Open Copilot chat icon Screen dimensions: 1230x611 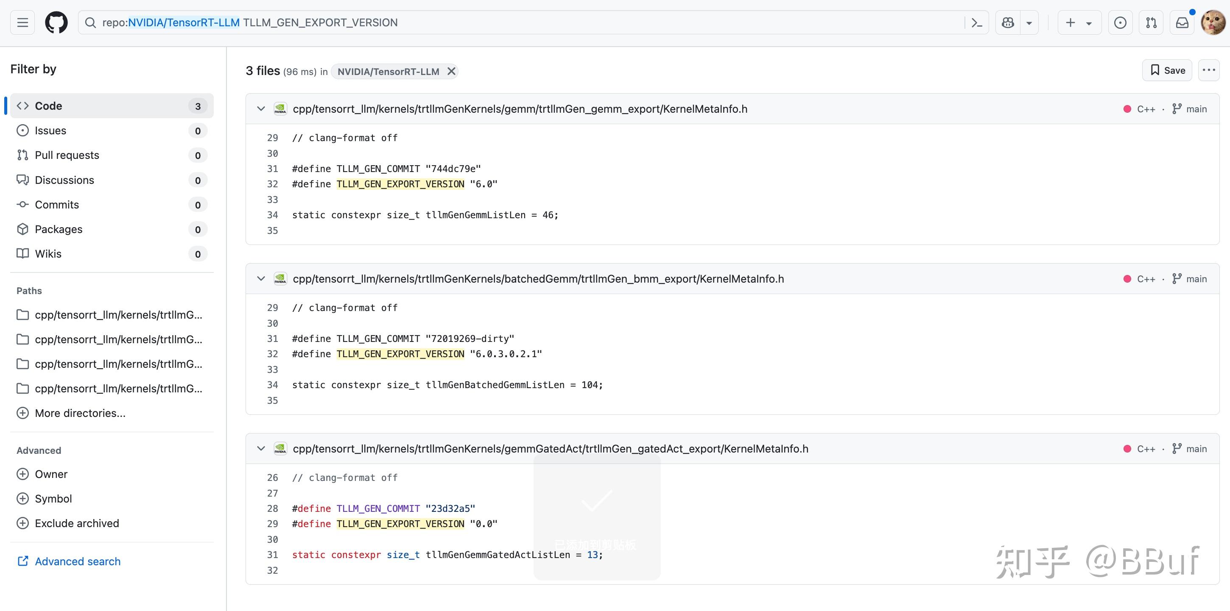coord(1008,22)
